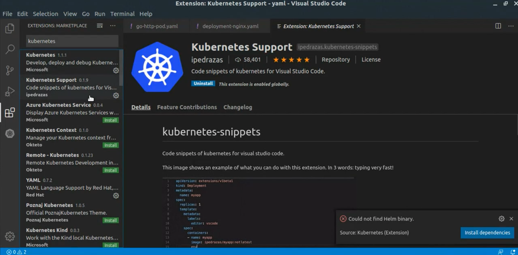
Task: Open the Search view in activity bar
Action: point(10,49)
